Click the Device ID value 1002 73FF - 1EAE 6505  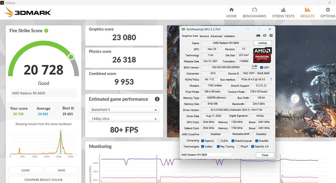(256, 74)
